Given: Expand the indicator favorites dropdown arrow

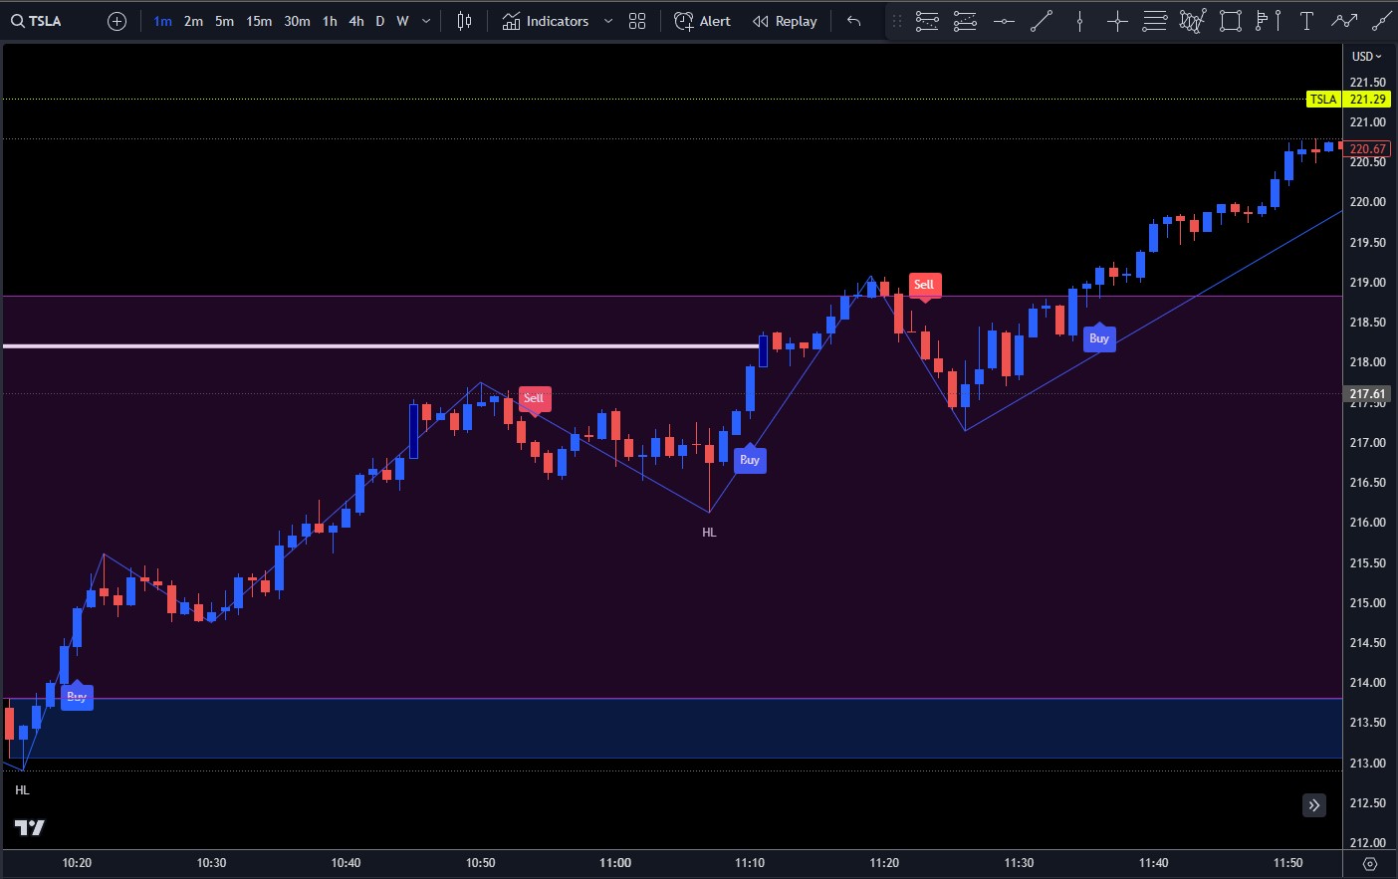Looking at the screenshot, I should click(608, 21).
